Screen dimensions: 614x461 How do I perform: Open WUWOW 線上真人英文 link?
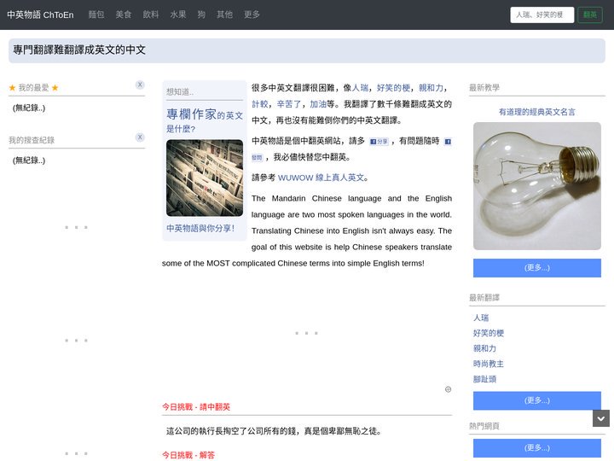click(x=321, y=178)
